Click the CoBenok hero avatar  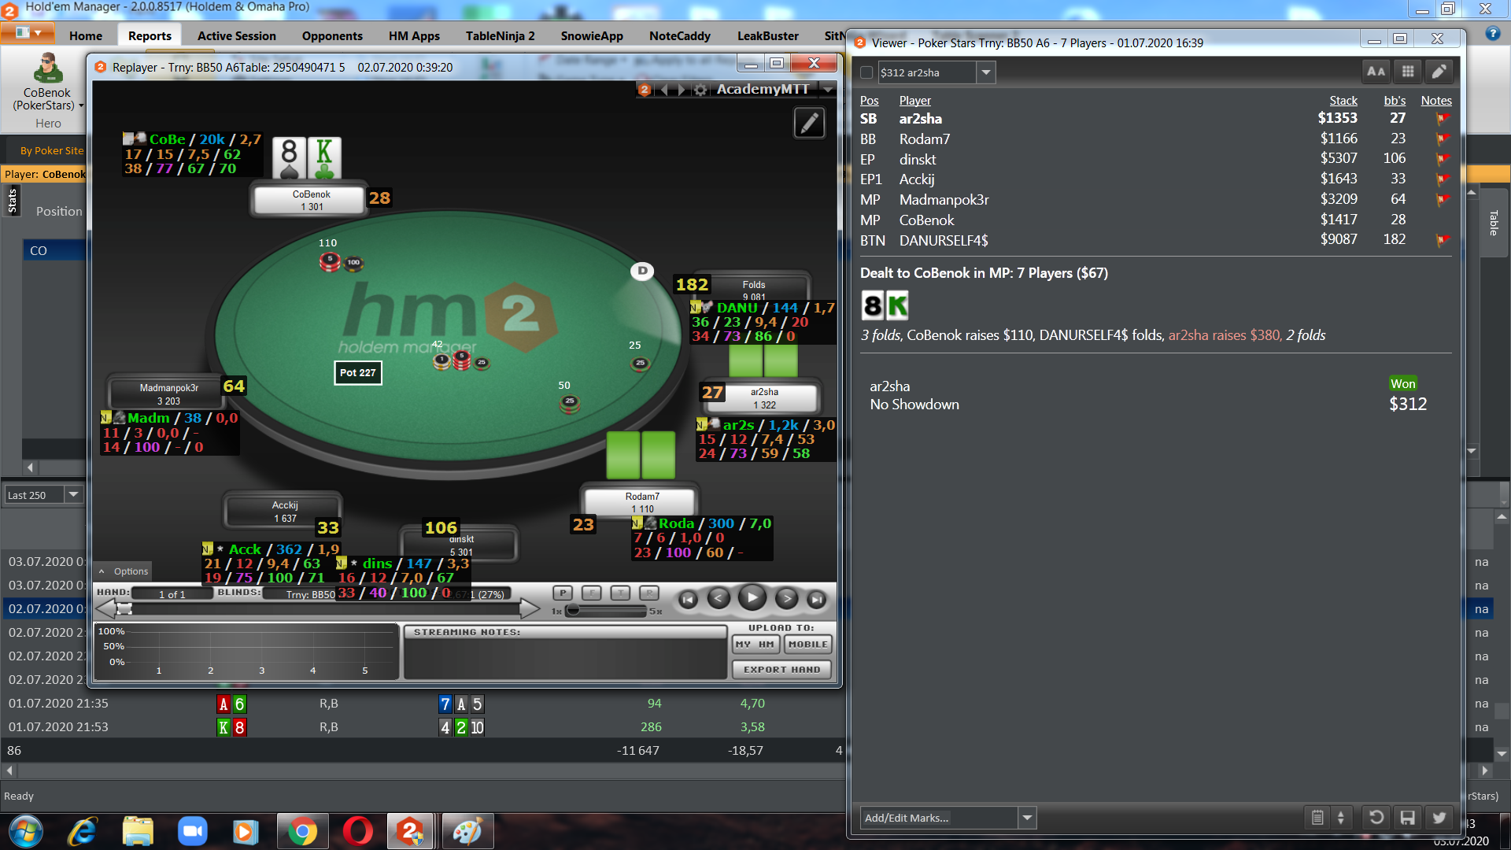pos(47,69)
